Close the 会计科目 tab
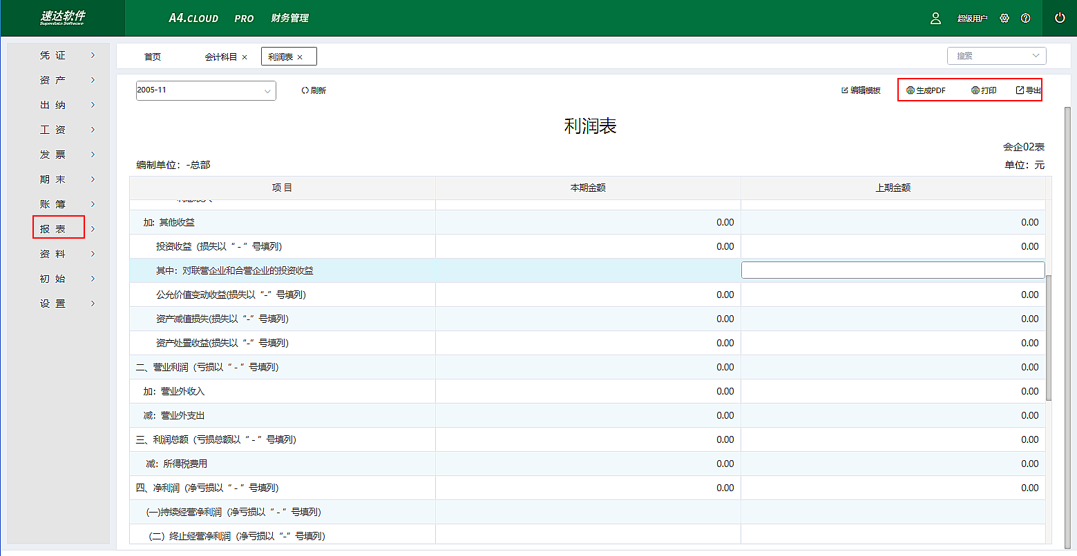 (x=245, y=57)
